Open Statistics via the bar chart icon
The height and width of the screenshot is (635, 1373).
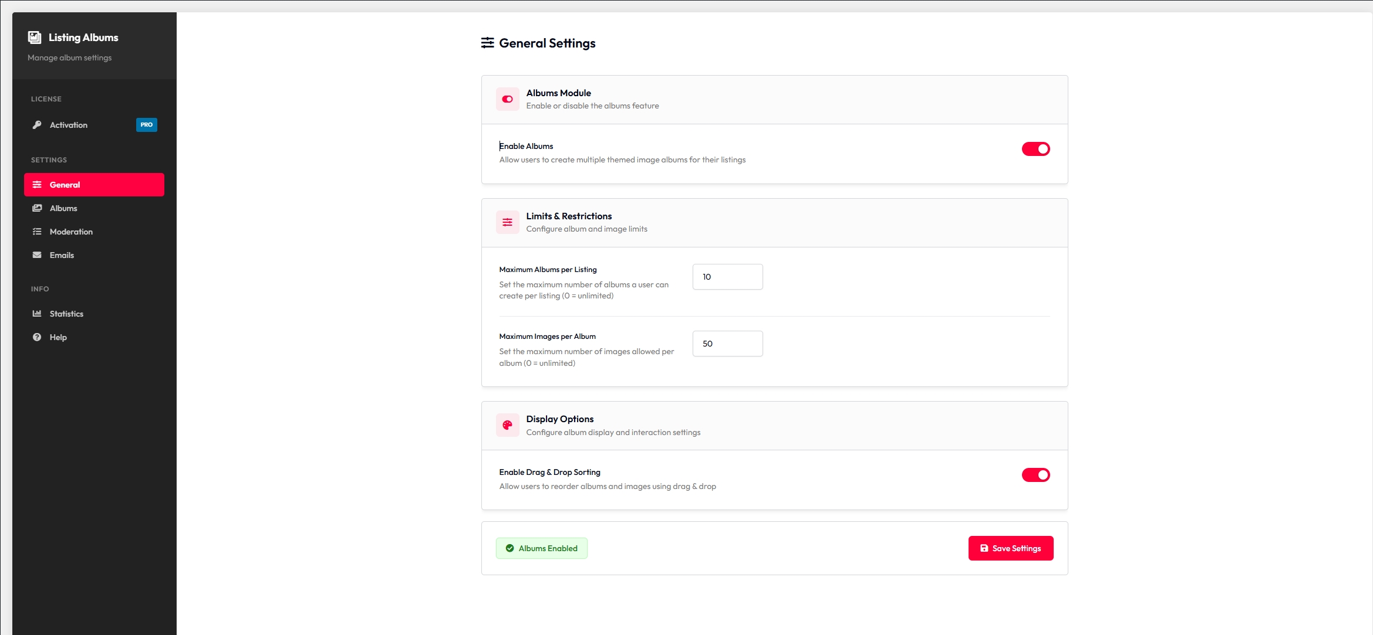pyautogui.click(x=37, y=313)
